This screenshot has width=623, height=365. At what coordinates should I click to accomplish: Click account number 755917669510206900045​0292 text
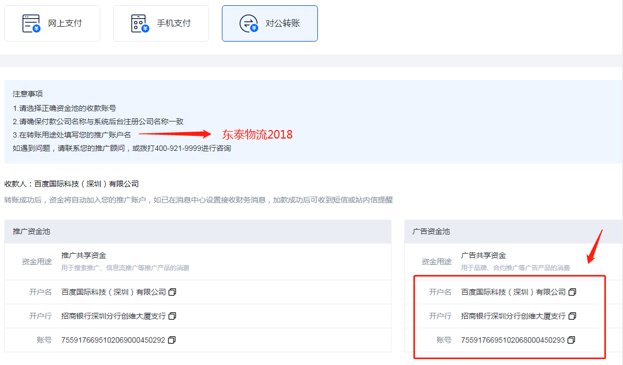(113, 340)
